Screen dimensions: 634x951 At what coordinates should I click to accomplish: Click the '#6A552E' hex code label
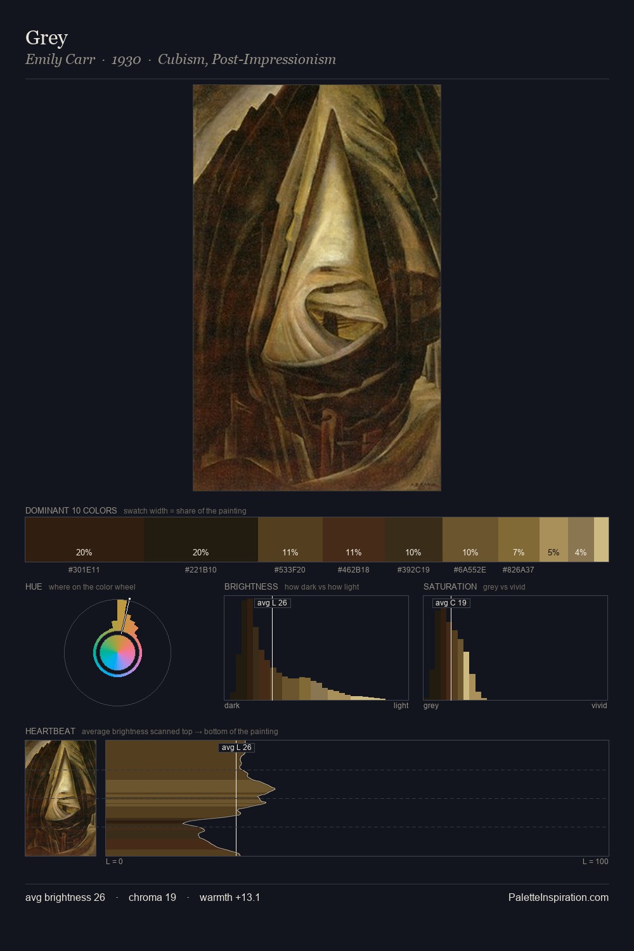470,569
